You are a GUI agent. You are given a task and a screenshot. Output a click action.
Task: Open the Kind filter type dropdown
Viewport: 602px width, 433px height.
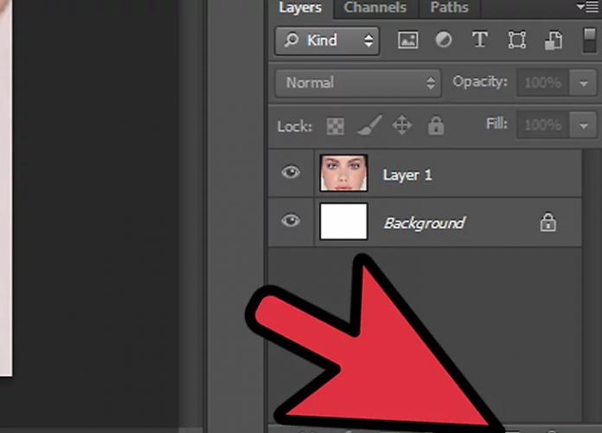tap(327, 41)
